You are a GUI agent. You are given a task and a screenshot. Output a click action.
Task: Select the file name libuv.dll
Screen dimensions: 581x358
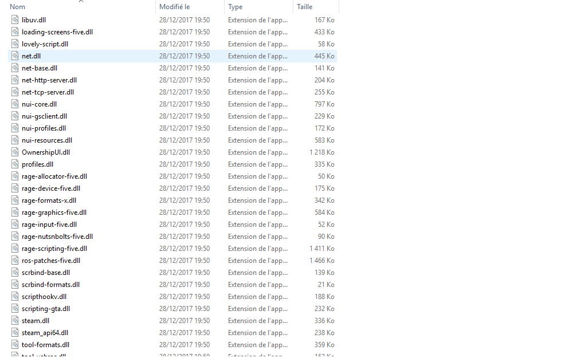(34, 20)
